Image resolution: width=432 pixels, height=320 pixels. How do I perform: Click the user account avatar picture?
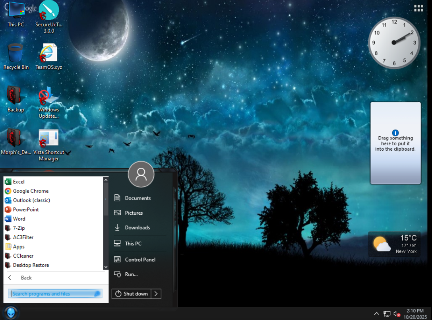pos(141,174)
